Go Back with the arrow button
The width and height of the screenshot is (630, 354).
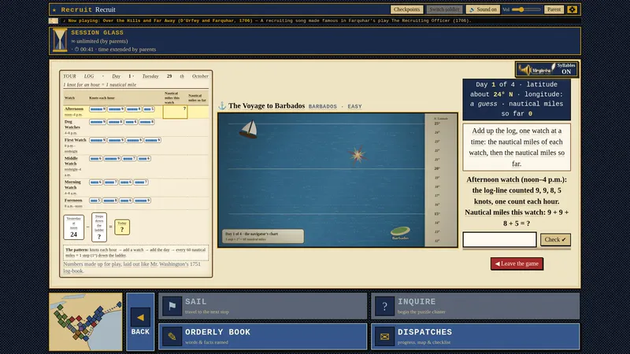click(140, 322)
